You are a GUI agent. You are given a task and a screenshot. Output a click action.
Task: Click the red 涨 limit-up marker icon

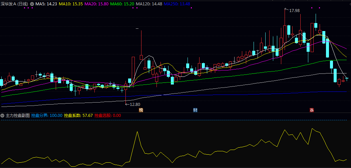(x=312, y=110)
